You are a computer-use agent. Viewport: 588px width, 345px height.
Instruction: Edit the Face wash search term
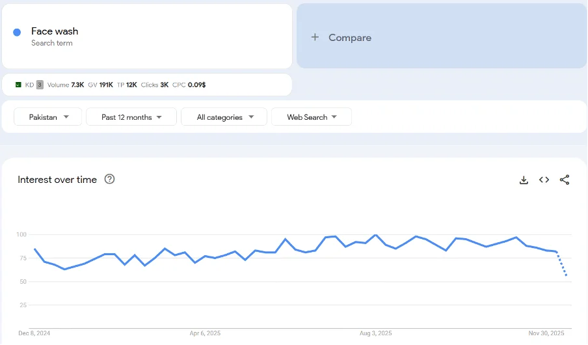pyautogui.click(x=55, y=31)
